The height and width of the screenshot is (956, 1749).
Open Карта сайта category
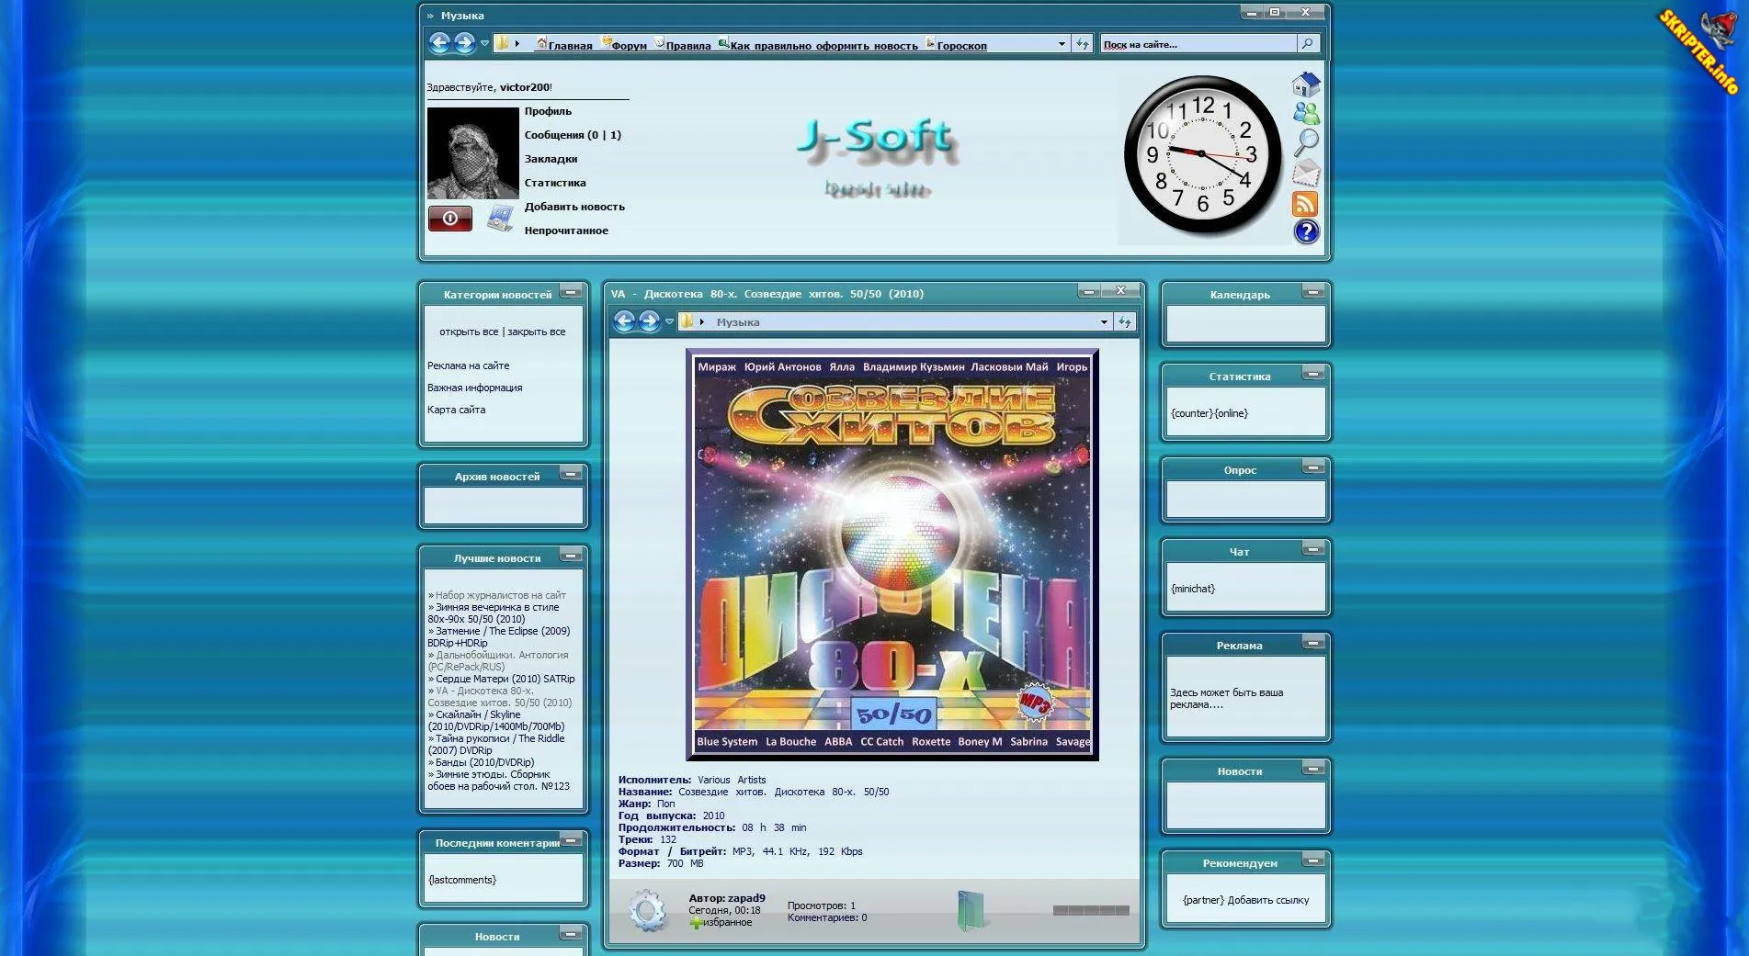pos(456,410)
